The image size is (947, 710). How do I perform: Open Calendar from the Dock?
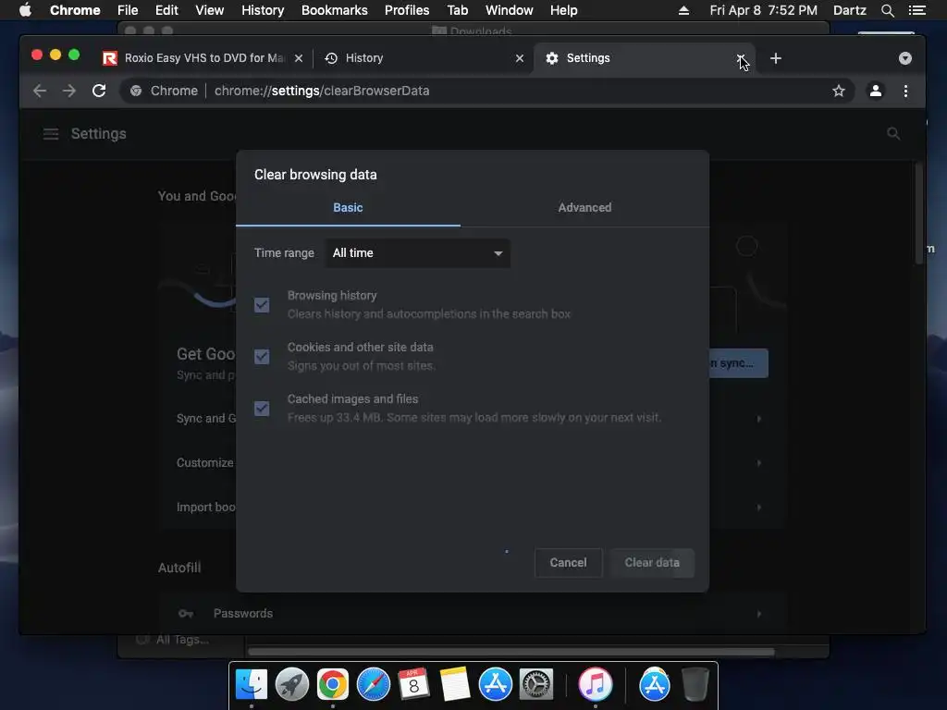(x=413, y=684)
